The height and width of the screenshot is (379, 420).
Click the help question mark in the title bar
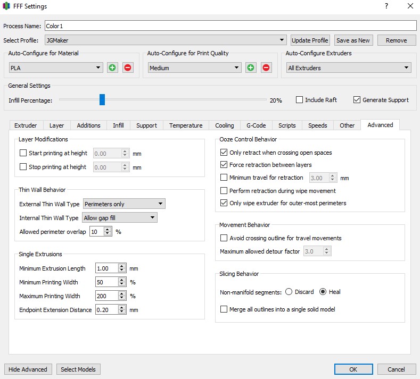tap(386, 6)
